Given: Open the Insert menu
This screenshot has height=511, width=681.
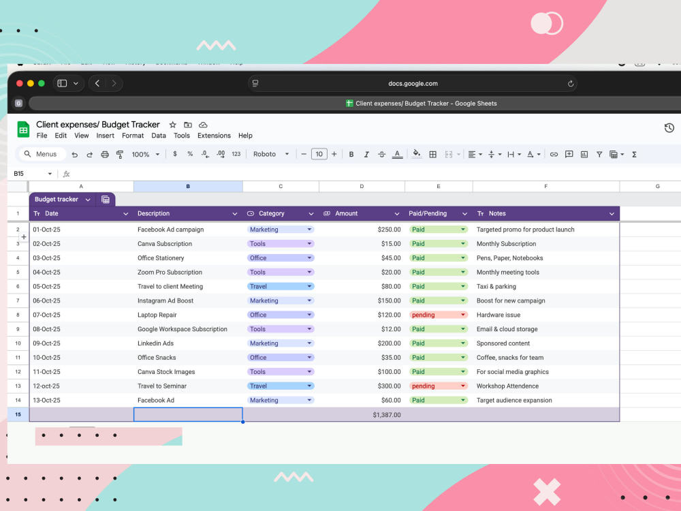Looking at the screenshot, I should tap(105, 136).
